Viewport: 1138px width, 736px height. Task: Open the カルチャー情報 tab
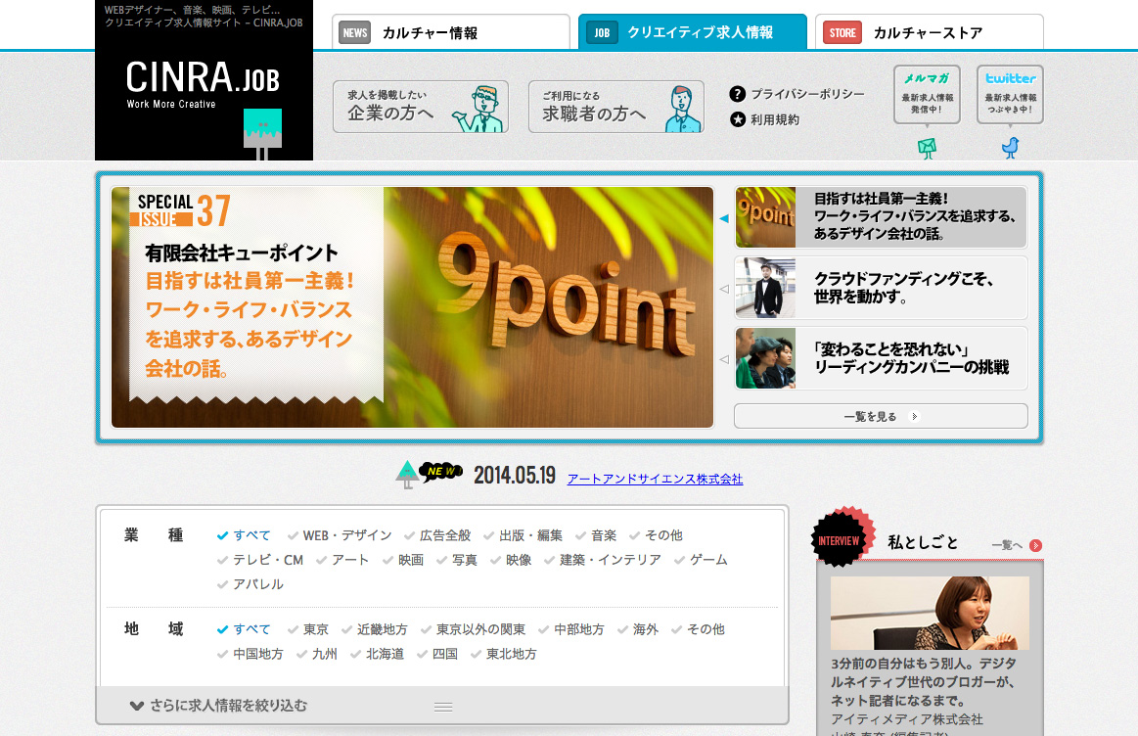click(451, 32)
